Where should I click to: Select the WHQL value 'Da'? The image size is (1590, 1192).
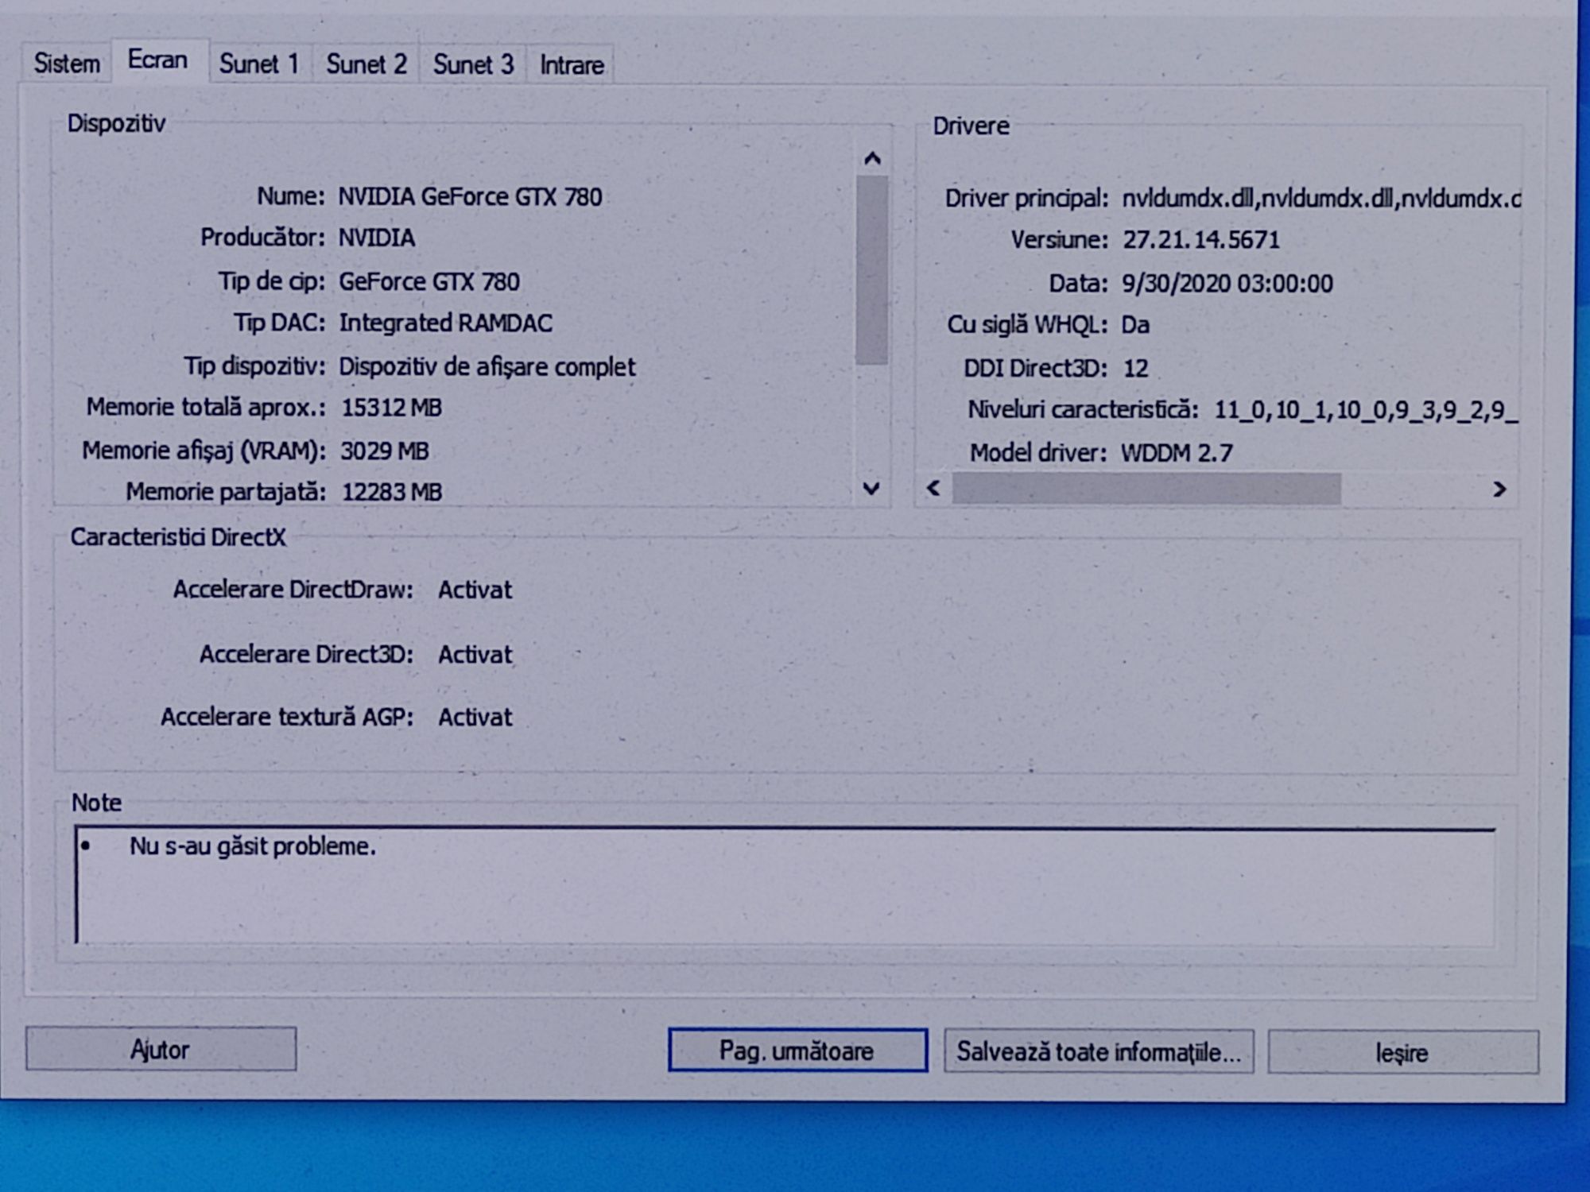(1135, 325)
